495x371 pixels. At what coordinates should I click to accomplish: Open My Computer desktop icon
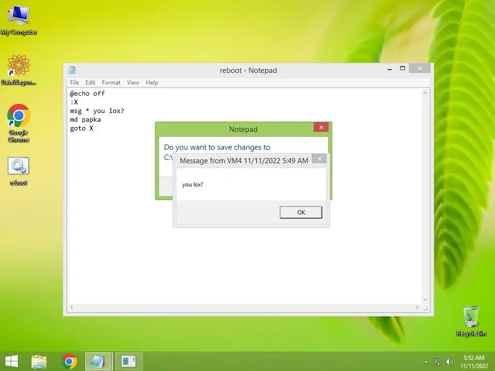point(19,19)
